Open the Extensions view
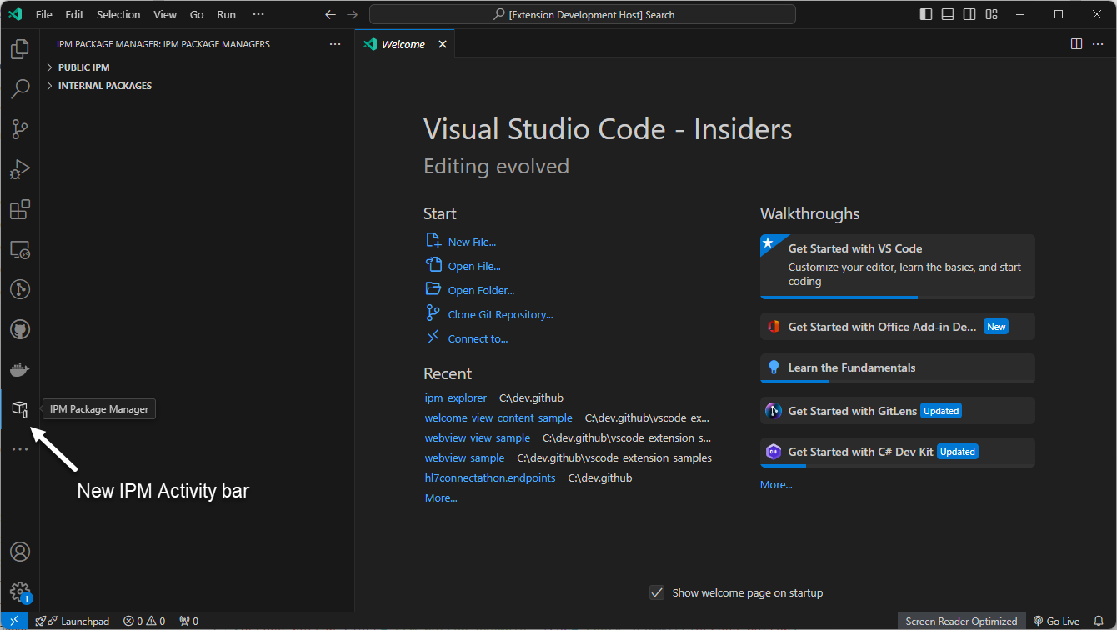The width and height of the screenshot is (1117, 630). click(19, 209)
